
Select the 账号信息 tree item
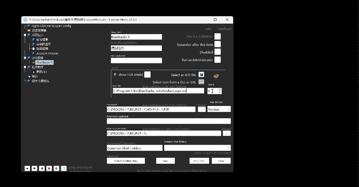click(x=42, y=40)
